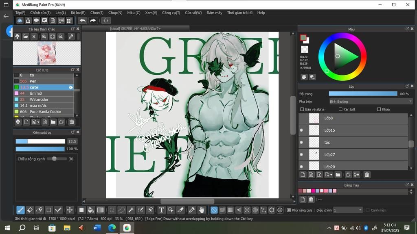The width and height of the screenshot is (417, 234).
Task: Click the Độ trong opacity slider
Action: [x=363, y=94]
